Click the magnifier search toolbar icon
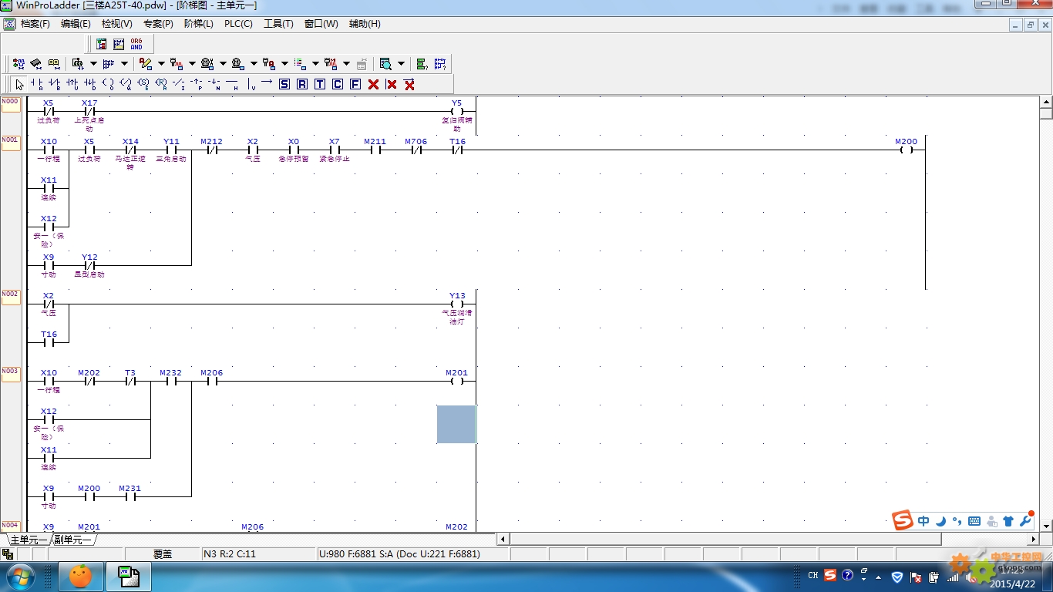The height and width of the screenshot is (592, 1053). coord(385,63)
